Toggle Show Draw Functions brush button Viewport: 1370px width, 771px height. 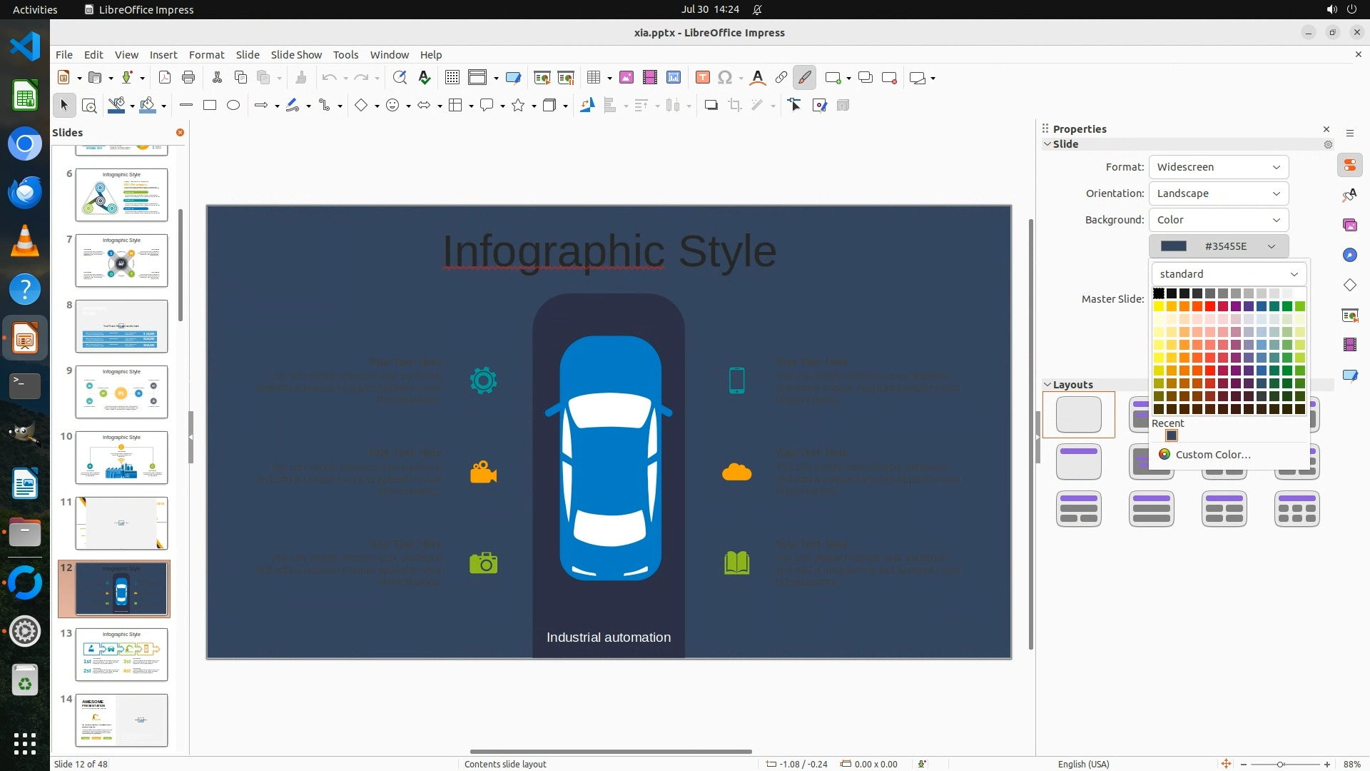point(804,78)
